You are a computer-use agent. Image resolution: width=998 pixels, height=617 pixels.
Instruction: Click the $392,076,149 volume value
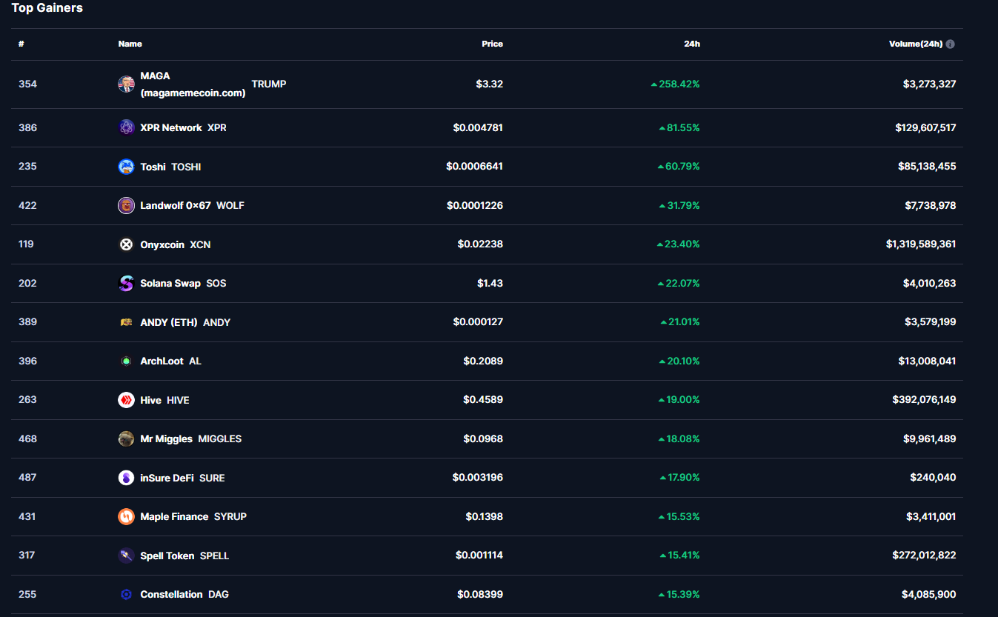click(925, 399)
